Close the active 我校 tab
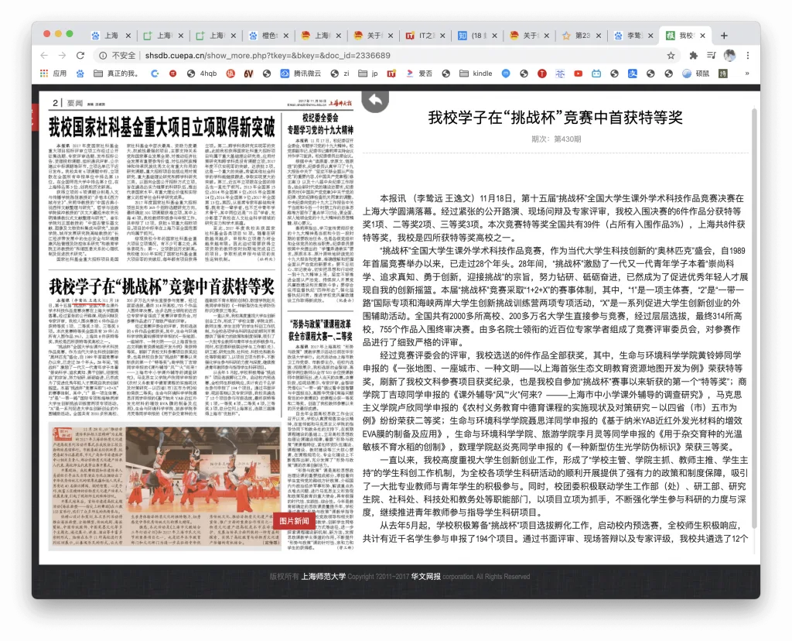Screen dimensions: 792x641 point(702,36)
